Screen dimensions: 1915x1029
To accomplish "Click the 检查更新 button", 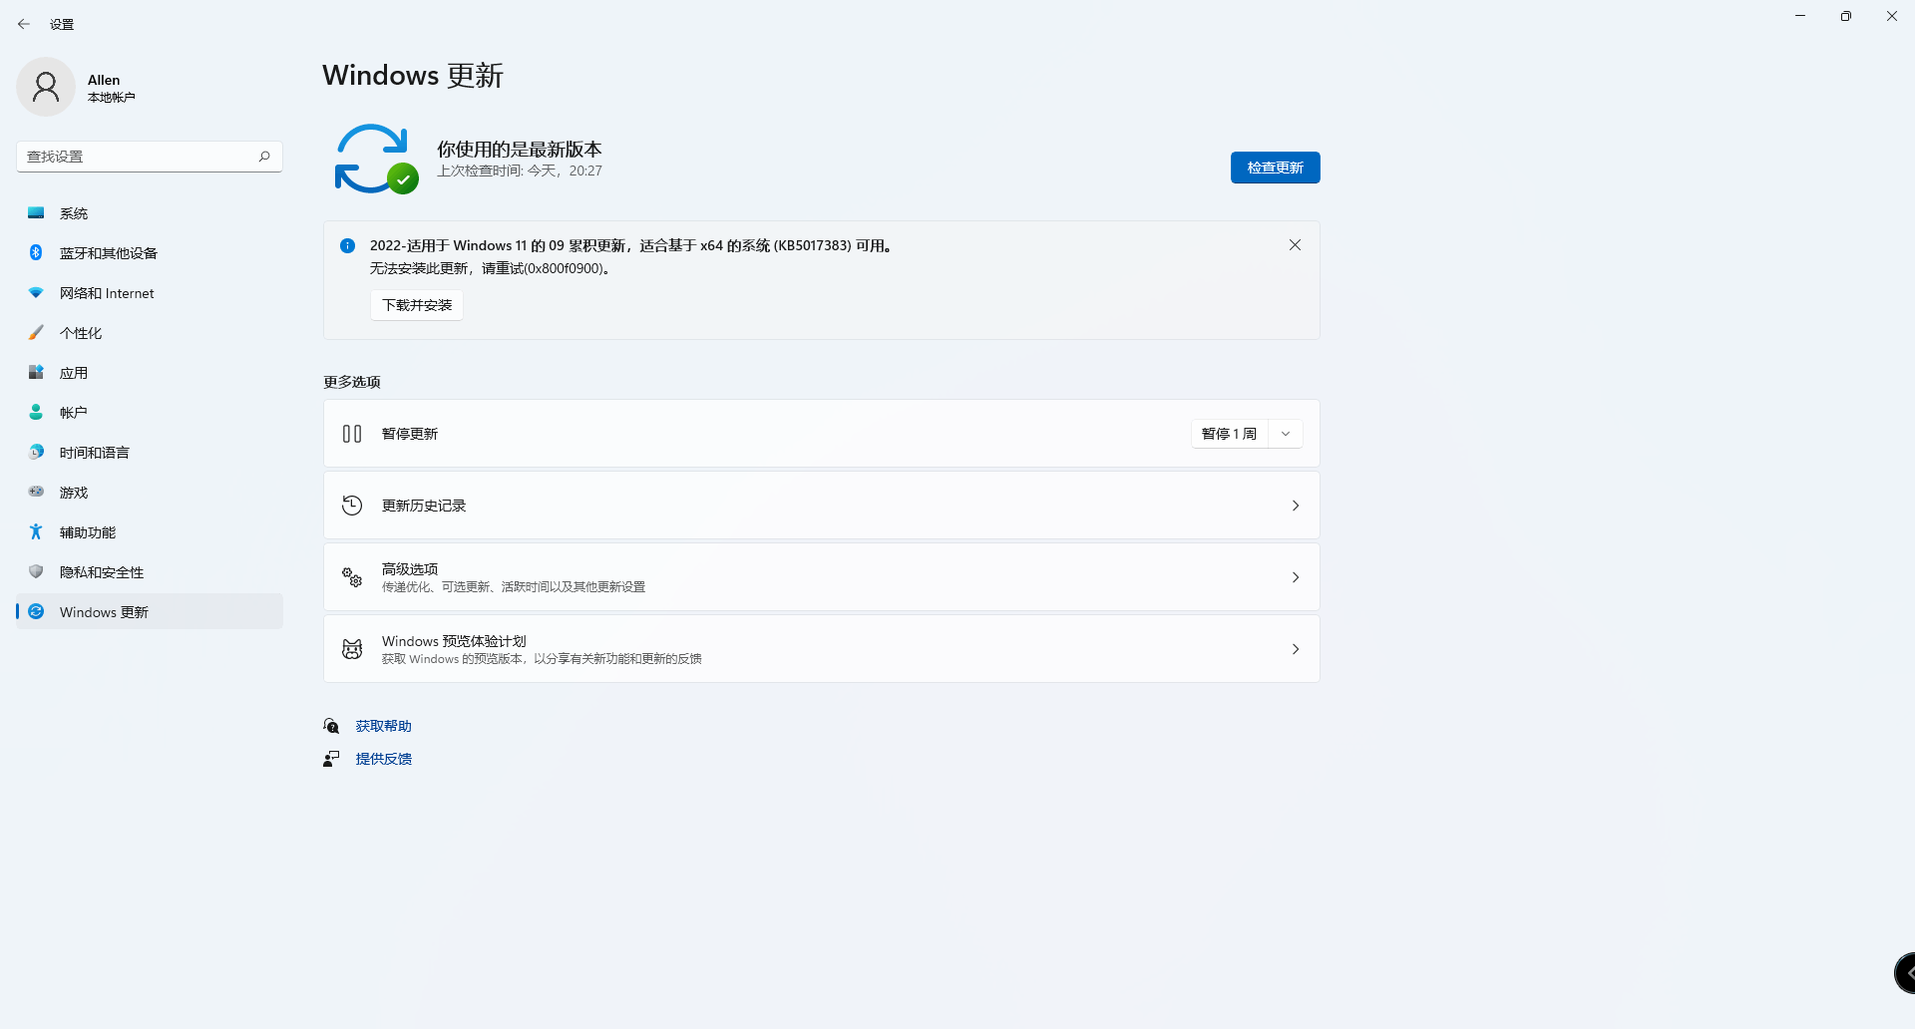I will pyautogui.click(x=1275, y=168).
